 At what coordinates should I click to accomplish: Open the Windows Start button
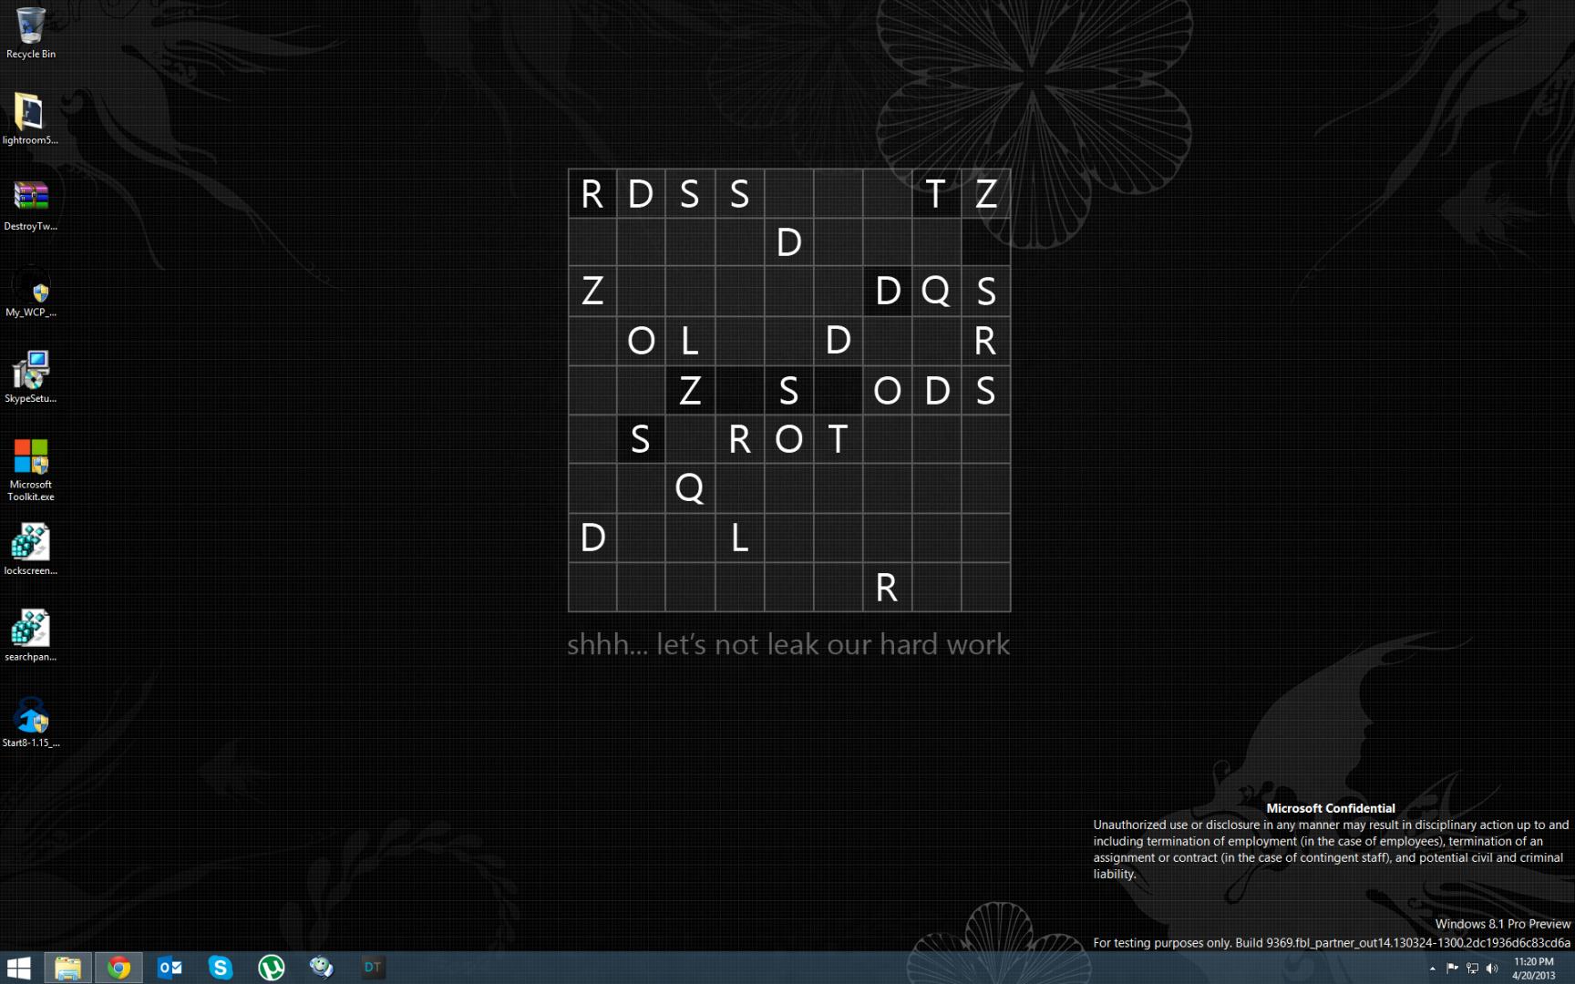(19, 968)
